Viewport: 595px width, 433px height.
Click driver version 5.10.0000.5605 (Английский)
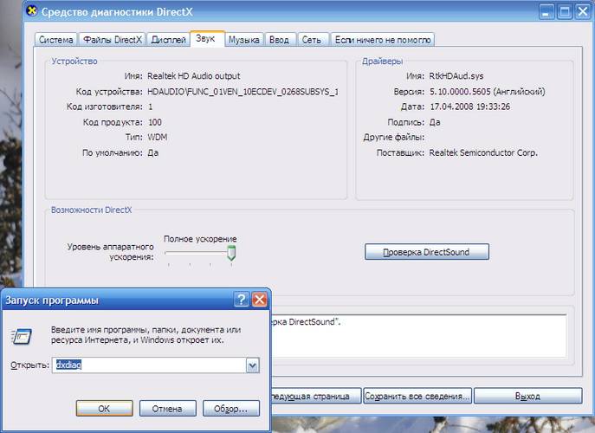(x=488, y=92)
